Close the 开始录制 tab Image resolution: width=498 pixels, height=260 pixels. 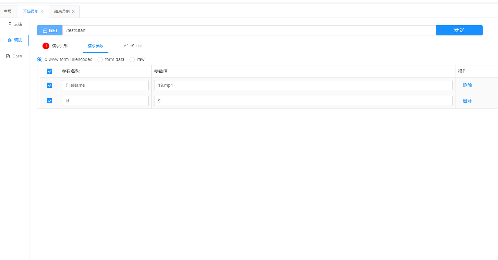pyautogui.click(x=42, y=11)
